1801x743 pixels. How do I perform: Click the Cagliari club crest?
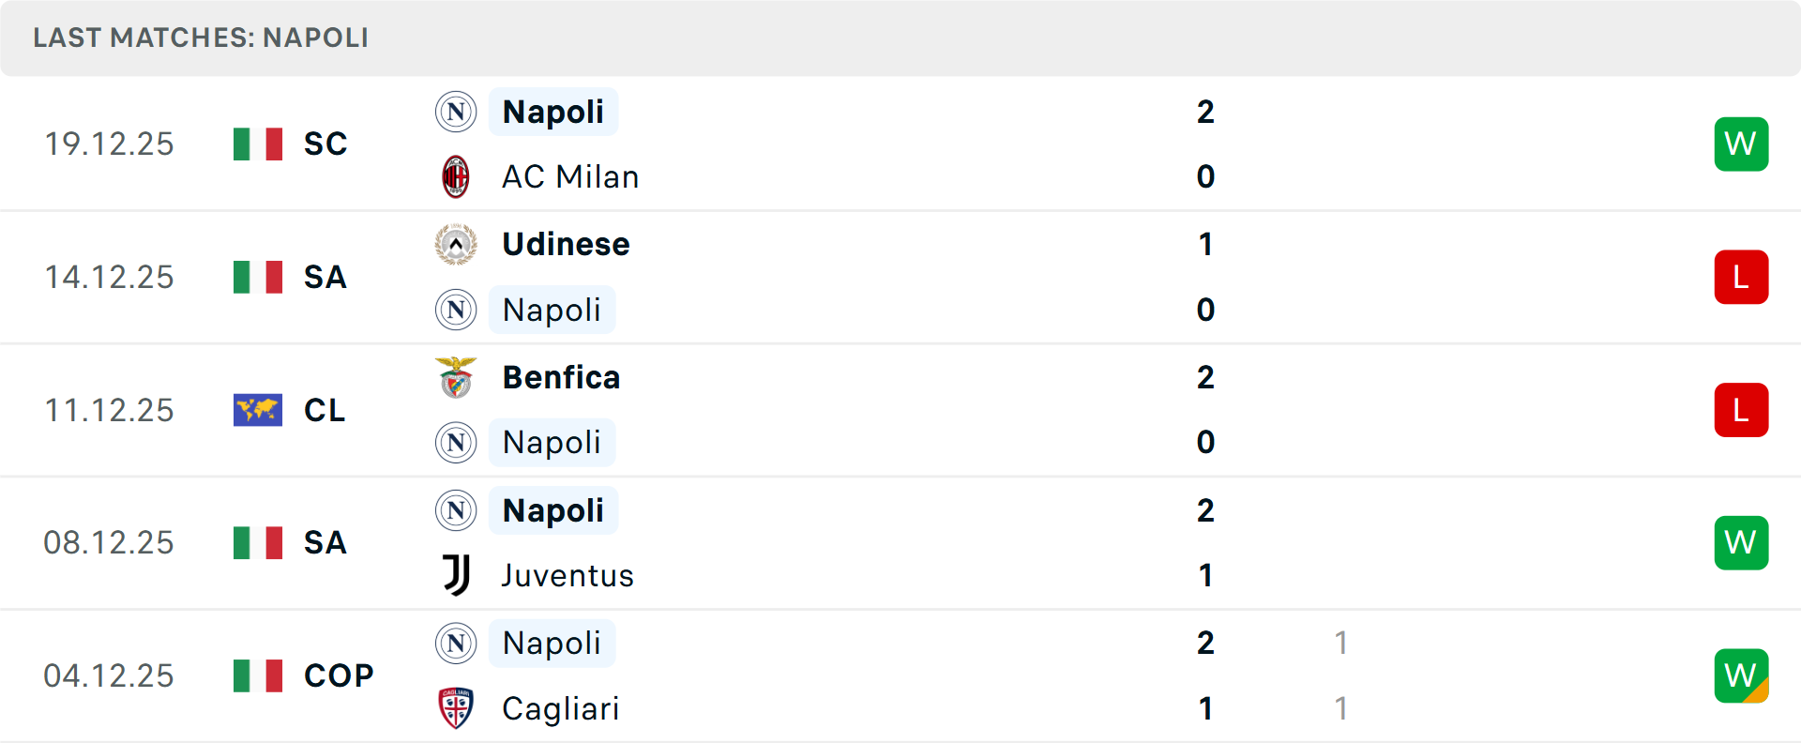[x=456, y=708]
